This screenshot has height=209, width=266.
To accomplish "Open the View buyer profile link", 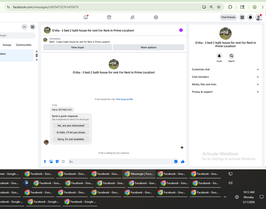I will pos(124,99).
